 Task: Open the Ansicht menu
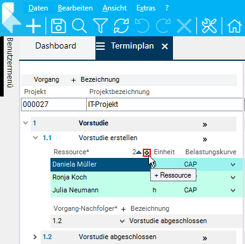coord(114,8)
